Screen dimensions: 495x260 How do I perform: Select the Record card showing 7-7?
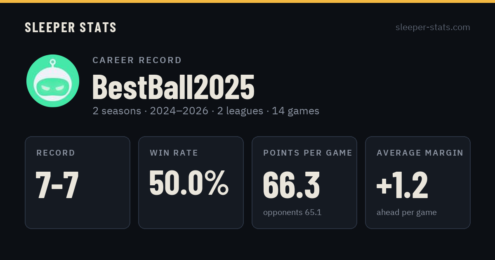click(x=78, y=182)
